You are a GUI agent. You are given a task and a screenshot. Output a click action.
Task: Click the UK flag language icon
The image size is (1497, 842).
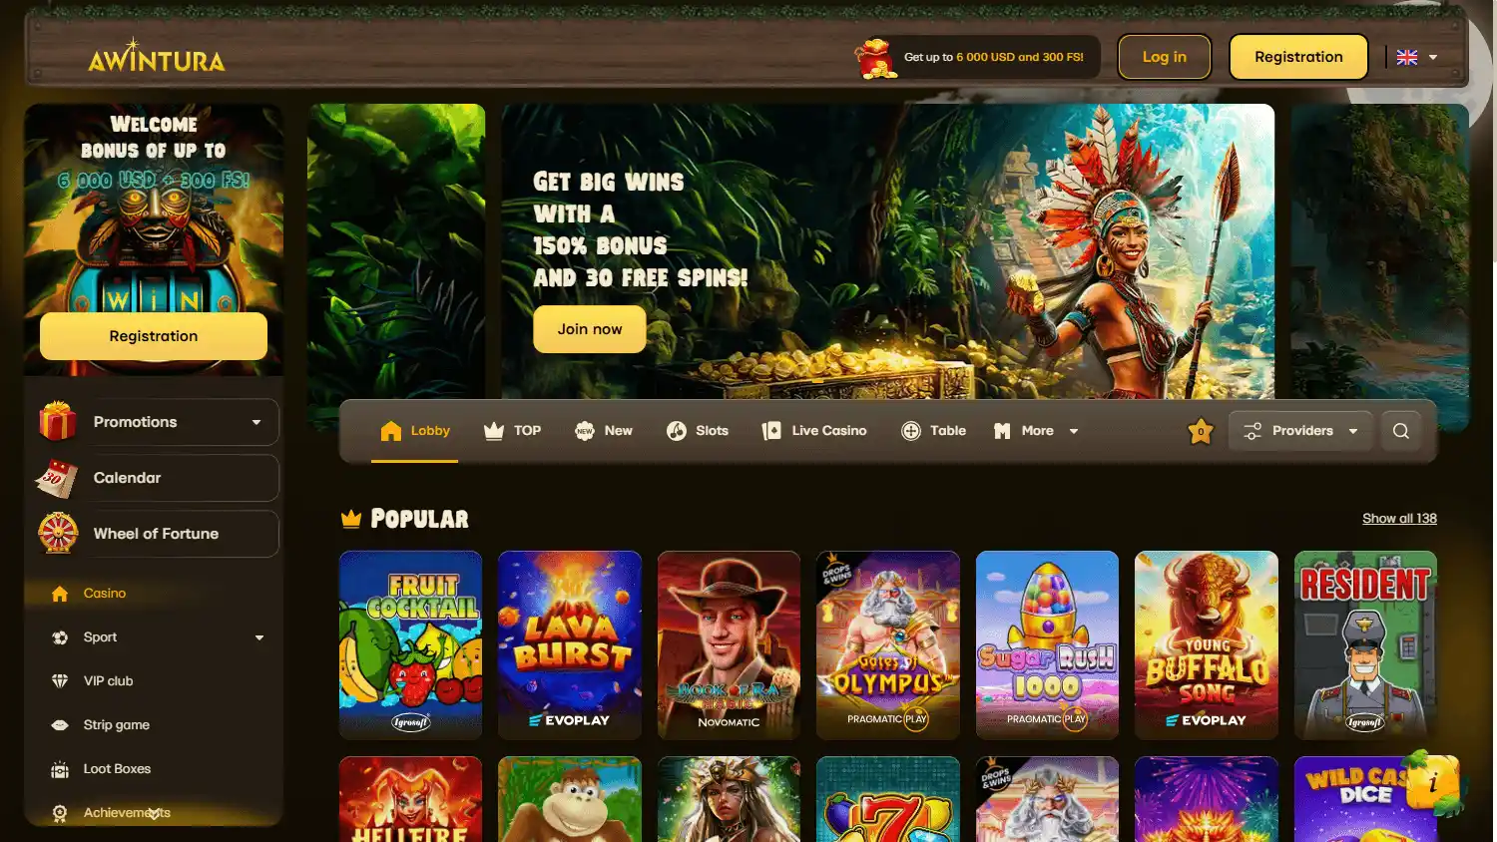[1407, 57]
